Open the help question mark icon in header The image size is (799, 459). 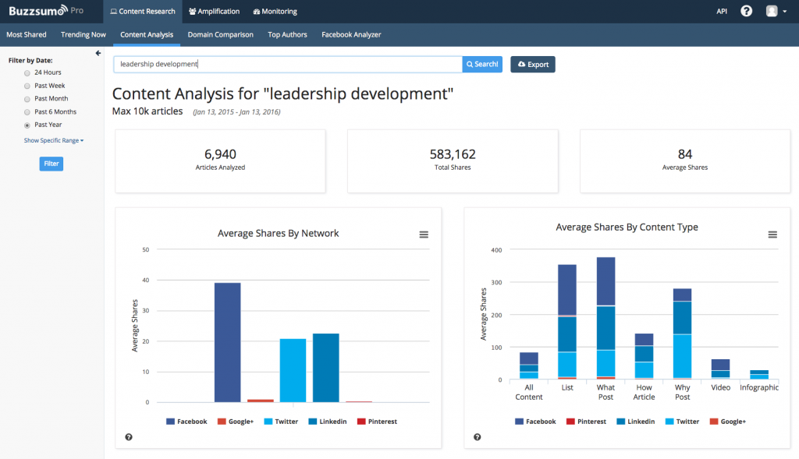[746, 12]
